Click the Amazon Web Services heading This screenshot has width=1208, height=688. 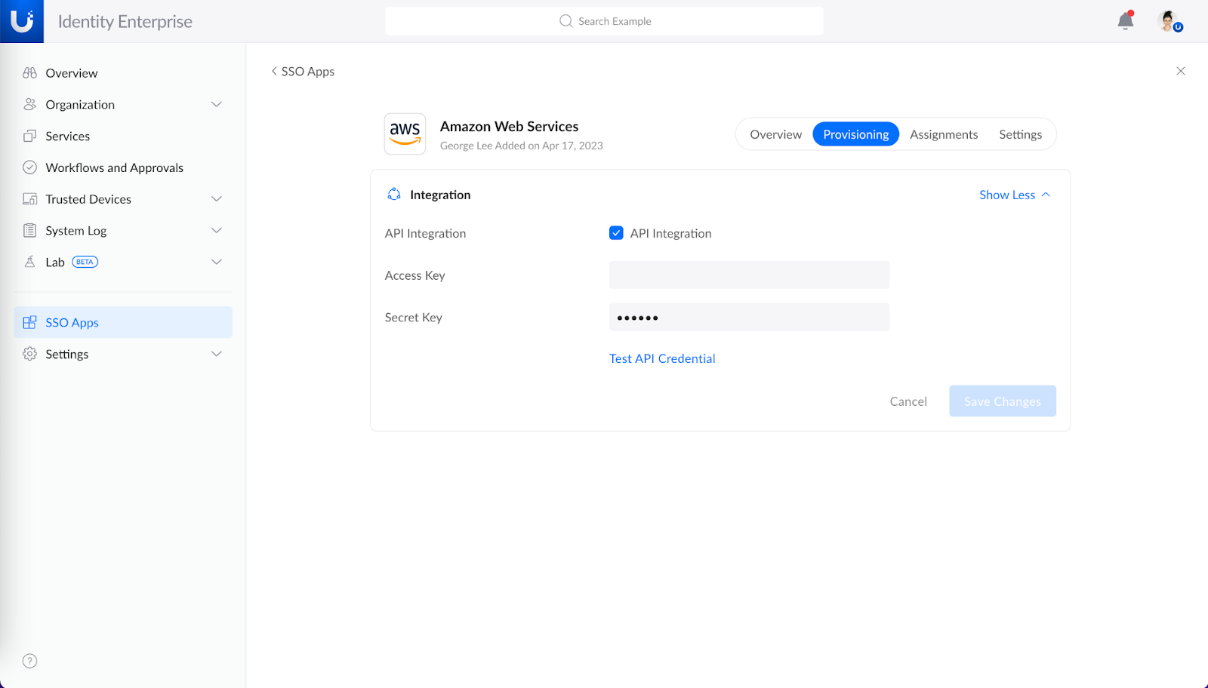(x=510, y=127)
